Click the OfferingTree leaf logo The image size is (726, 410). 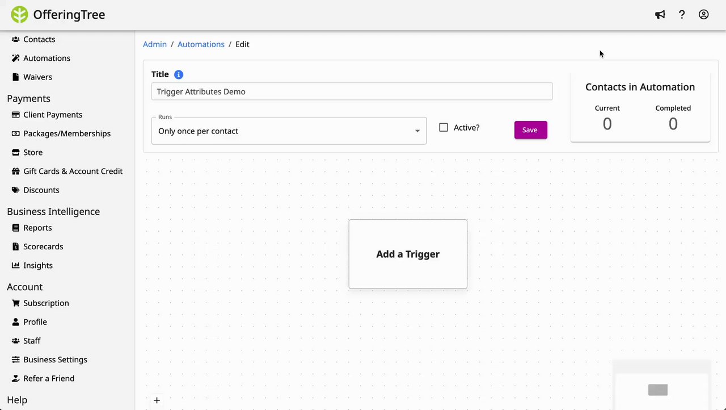click(x=19, y=15)
